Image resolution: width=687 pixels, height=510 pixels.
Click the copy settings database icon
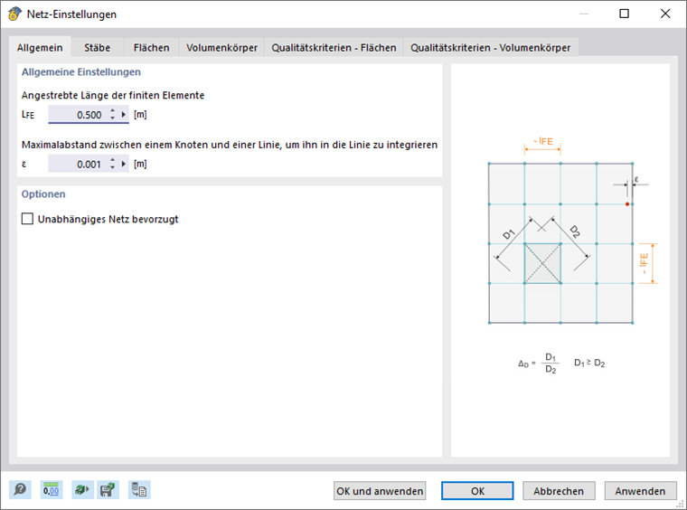click(x=139, y=489)
